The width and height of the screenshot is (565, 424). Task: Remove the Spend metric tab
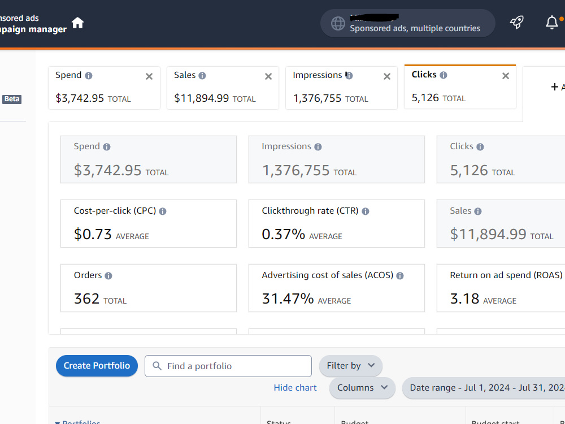(x=149, y=76)
